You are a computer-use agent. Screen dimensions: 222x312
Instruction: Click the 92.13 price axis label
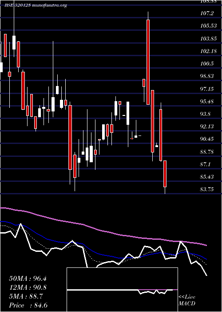coord(207,126)
